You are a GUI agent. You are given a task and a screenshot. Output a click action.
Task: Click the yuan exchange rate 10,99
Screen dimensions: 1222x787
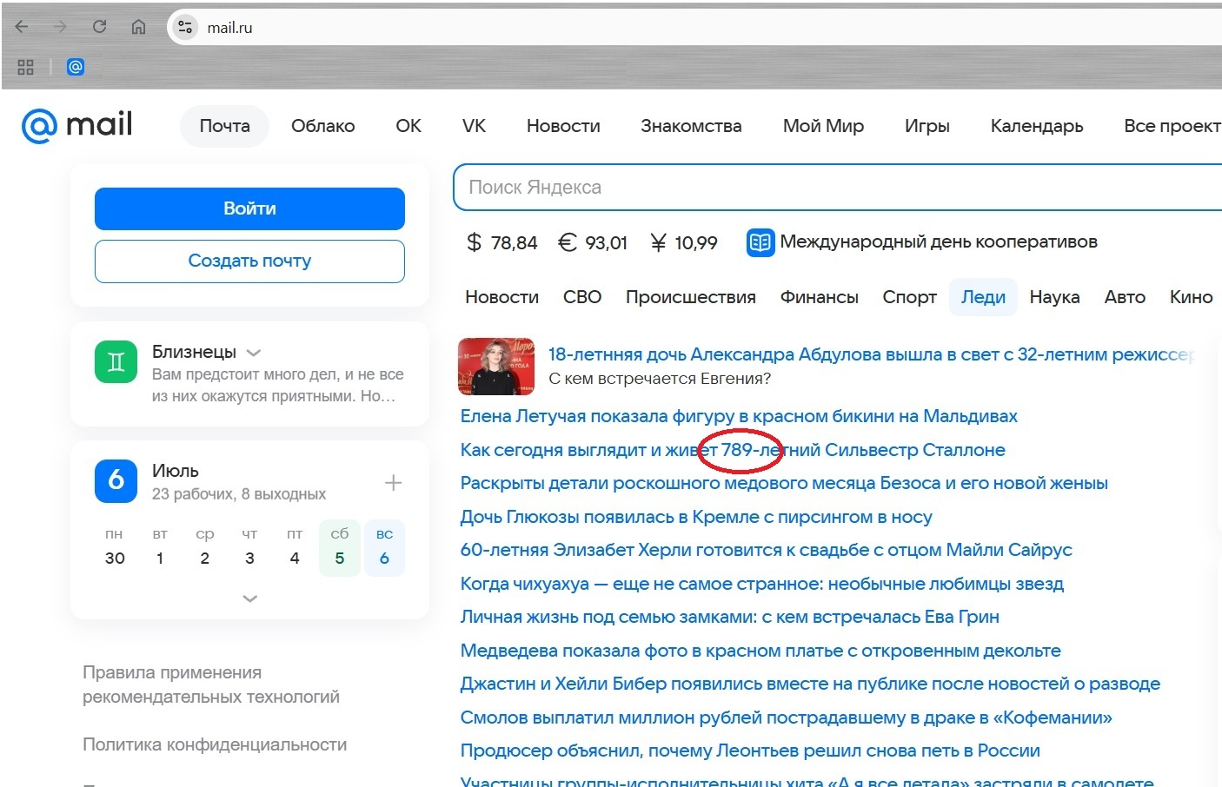683,242
